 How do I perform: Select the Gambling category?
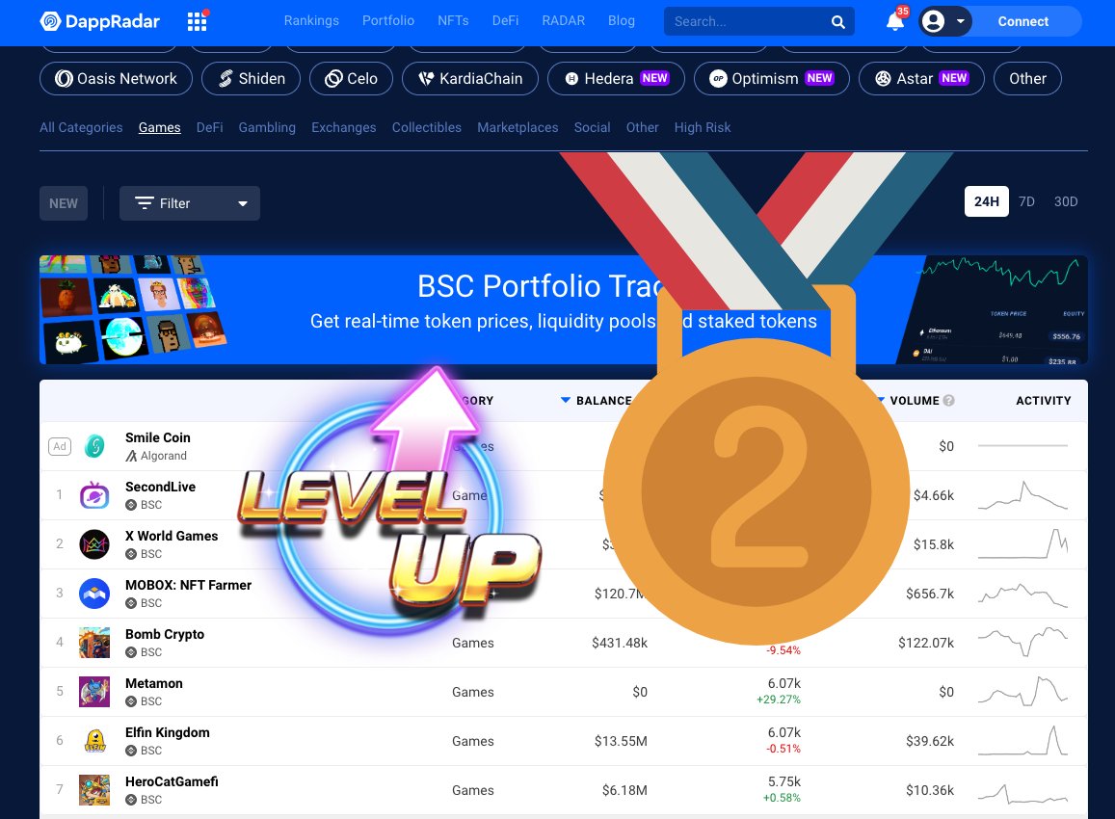click(x=267, y=127)
